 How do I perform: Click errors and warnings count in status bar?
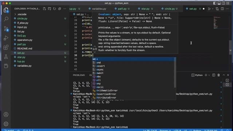tap(28, 130)
